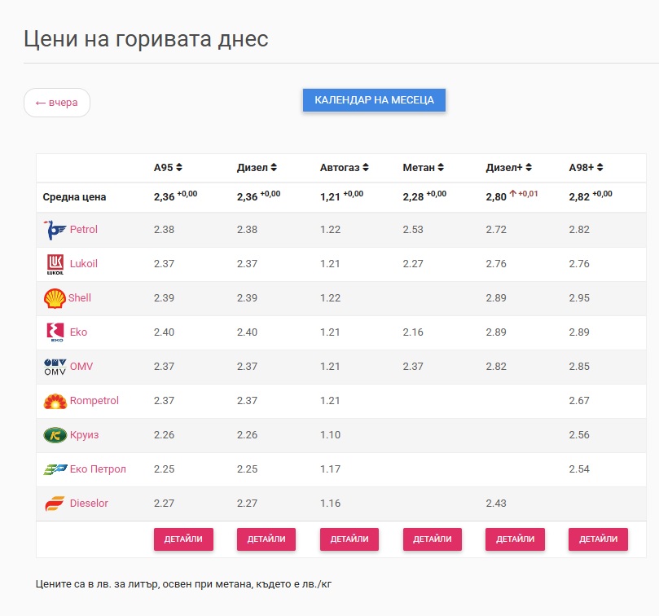Click the footnote about лв. за литър

tap(183, 584)
